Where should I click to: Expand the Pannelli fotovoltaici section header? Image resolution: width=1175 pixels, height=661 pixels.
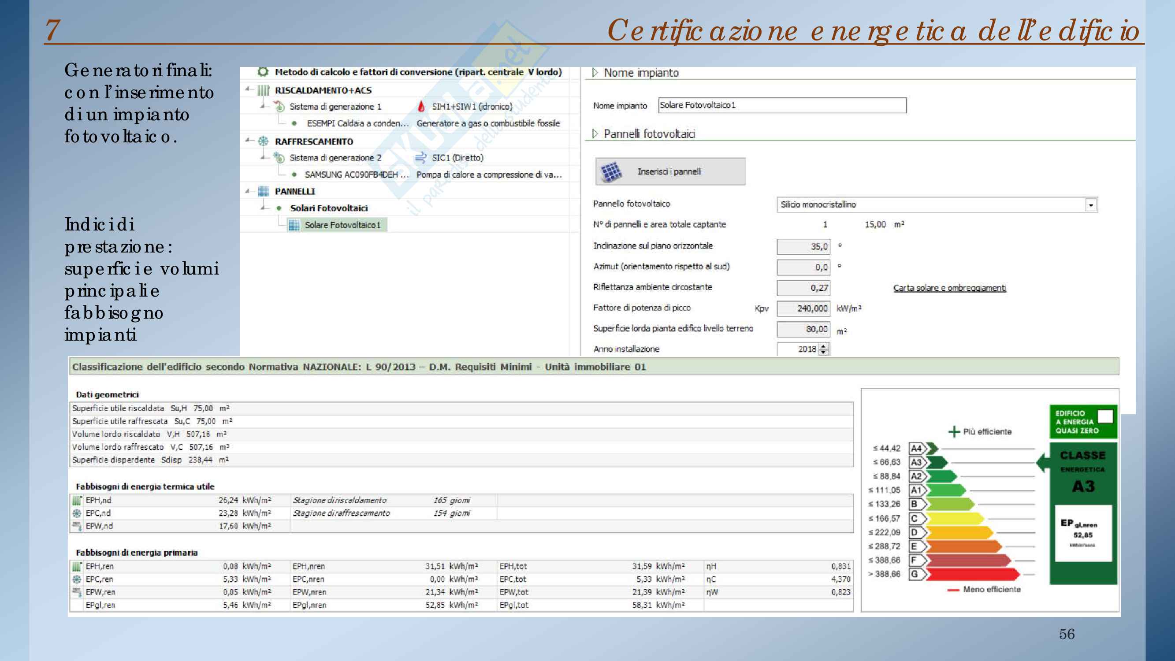click(x=595, y=134)
